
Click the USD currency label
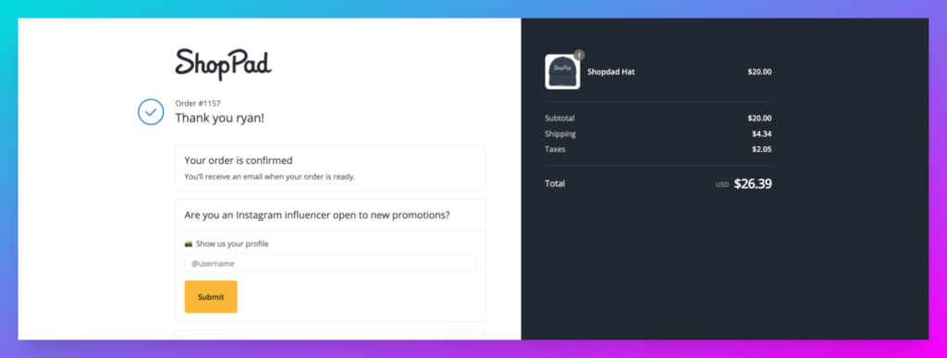(722, 185)
